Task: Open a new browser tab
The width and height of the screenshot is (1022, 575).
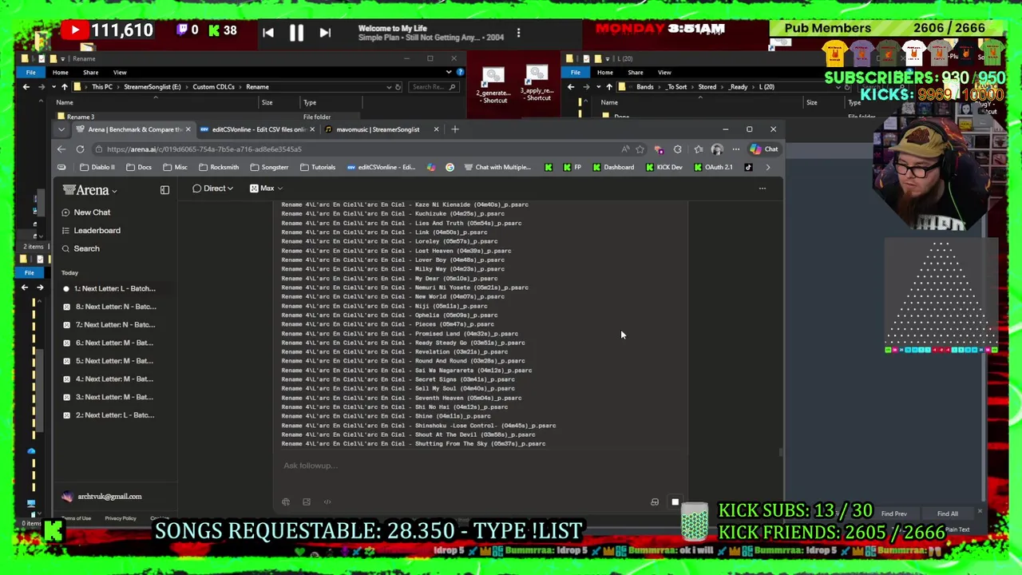Action: (x=455, y=129)
